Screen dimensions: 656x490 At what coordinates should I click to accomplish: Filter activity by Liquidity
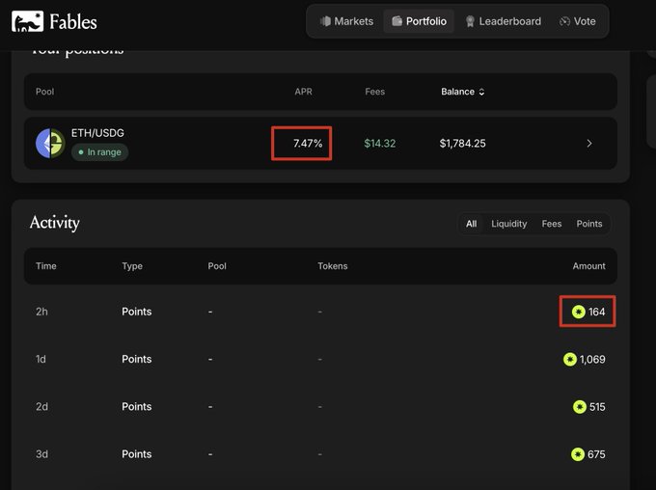coord(508,224)
